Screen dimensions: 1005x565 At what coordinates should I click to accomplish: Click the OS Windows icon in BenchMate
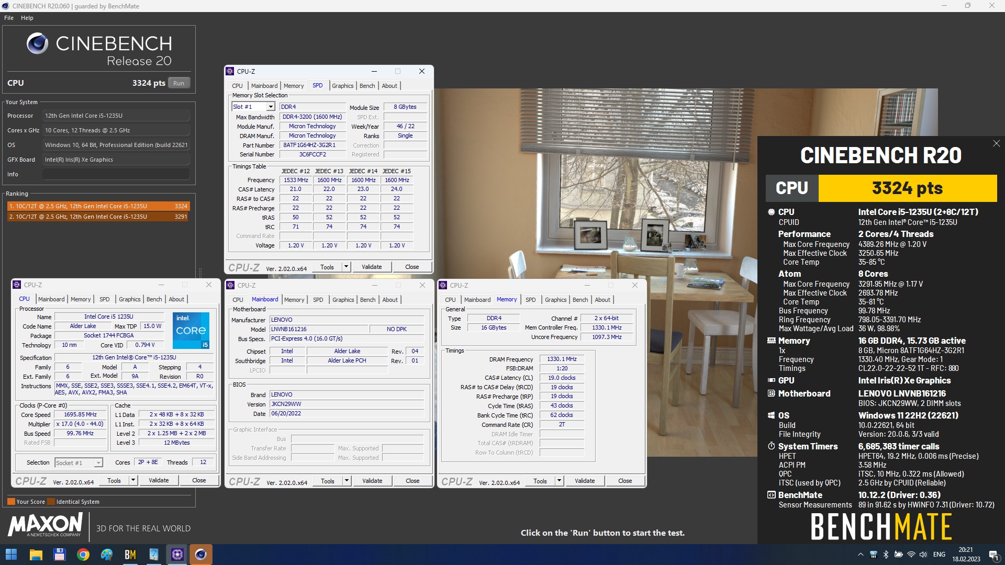pyautogui.click(x=771, y=415)
